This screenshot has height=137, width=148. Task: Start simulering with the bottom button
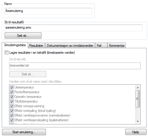tap(24, 132)
